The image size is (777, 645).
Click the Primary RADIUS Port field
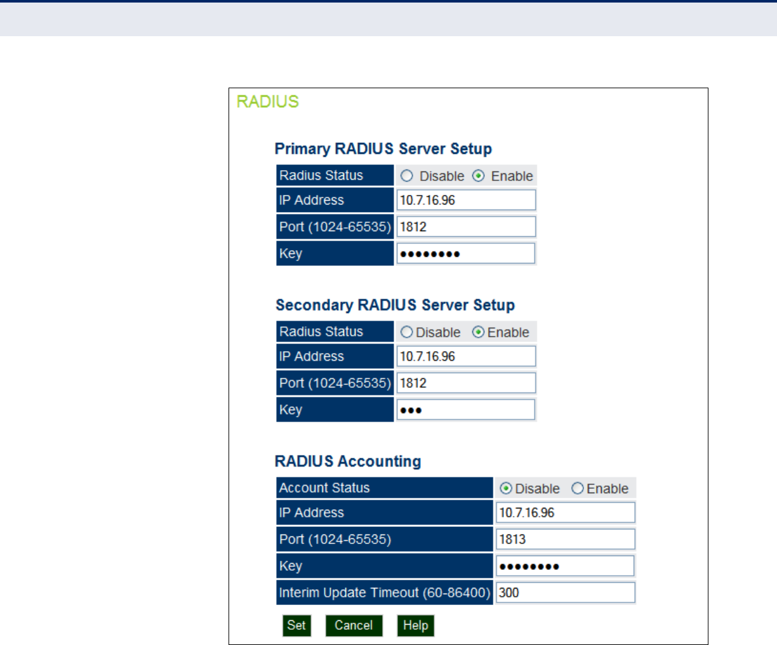click(466, 227)
